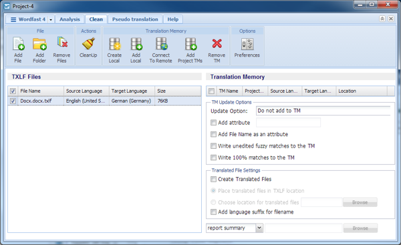Uncheck the Docx.docx.txlf file checkbox
This screenshot has height=245, width=401.
pos(13,101)
